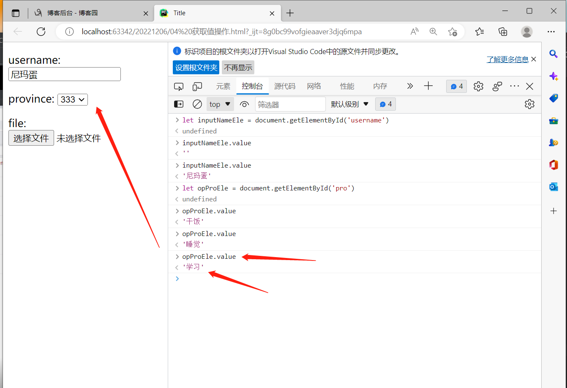
Task: Go back to the previous page
Action: click(18, 32)
